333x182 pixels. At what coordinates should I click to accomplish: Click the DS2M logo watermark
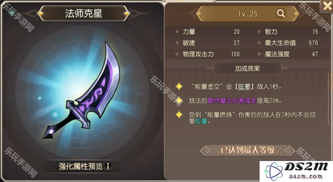click(x=296, y=172)
